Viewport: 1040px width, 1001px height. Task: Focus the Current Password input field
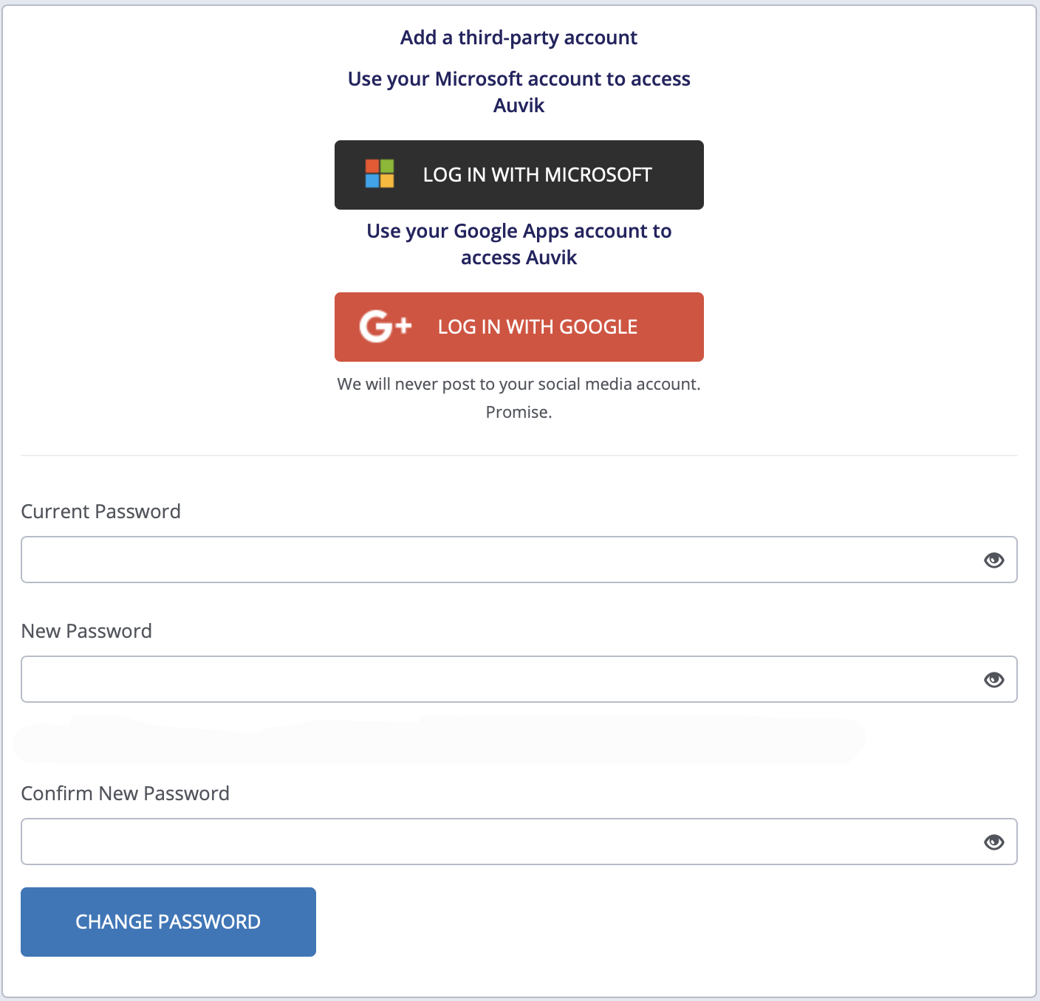pos(519,560)
